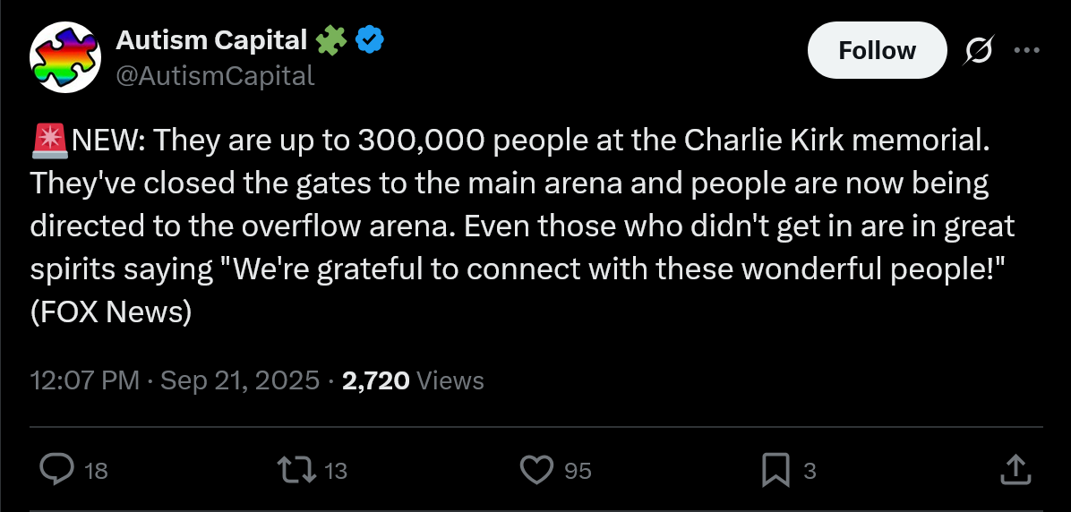Viewport: 1071px width, 512px height.
Task: Open the @AutismCapital handle link
Action: pos(215,76)
